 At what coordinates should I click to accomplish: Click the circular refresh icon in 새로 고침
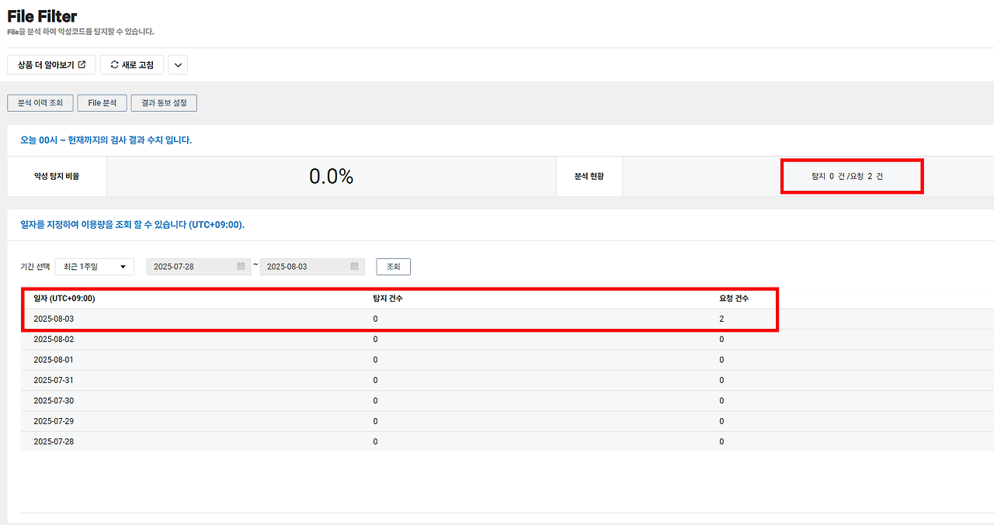pos(115,65)
